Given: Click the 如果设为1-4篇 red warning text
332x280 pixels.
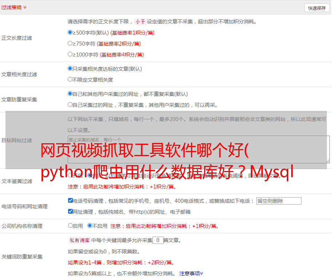Looking at the screenshot, I should tap(121, 262).
